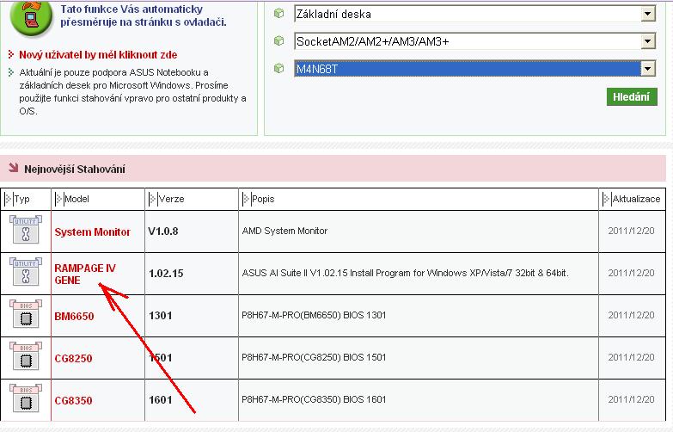Open the Základní deska product type dropdown
Screen dimensions: 673x432
[474, 14]
